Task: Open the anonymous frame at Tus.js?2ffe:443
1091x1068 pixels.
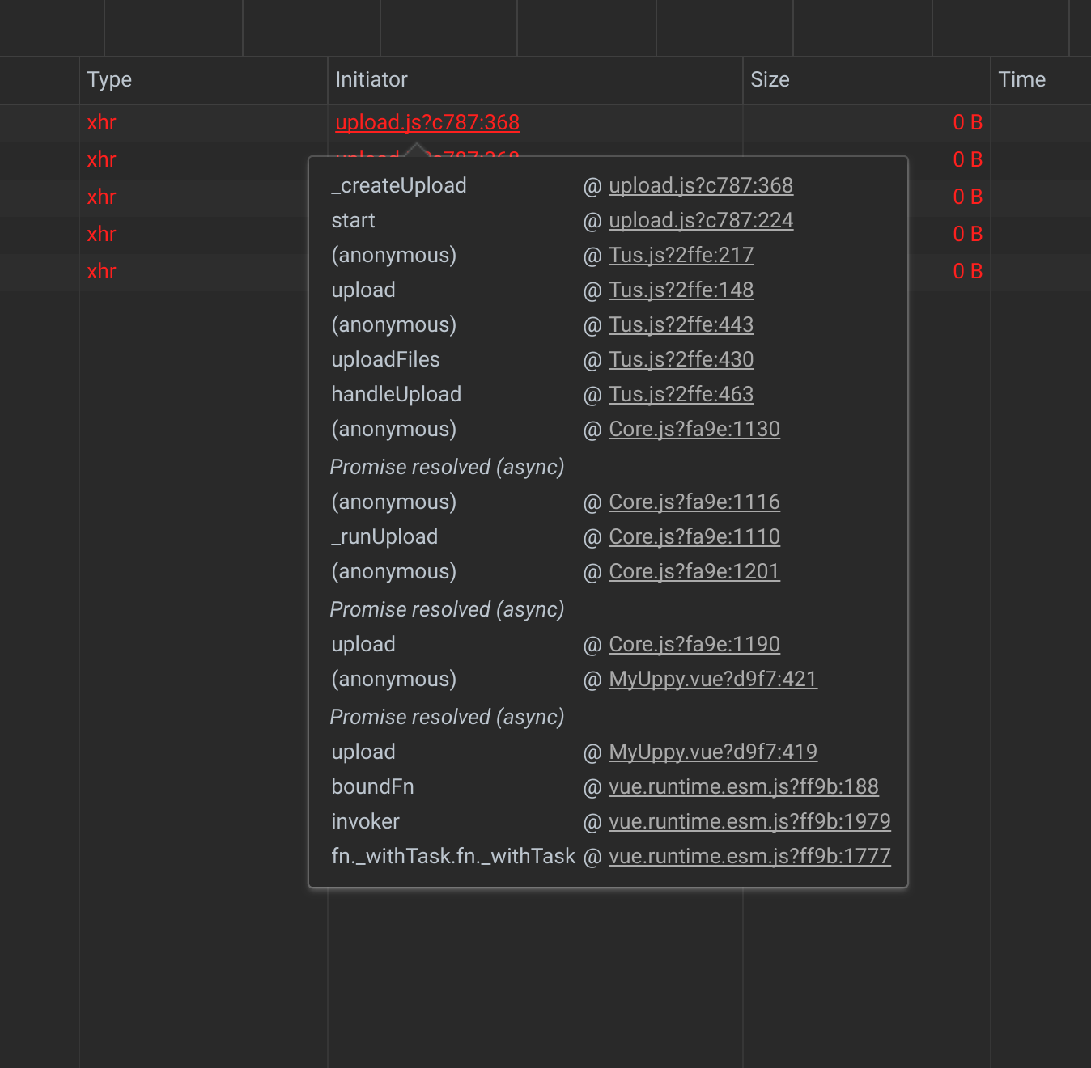Action: [x=681, y=324]
